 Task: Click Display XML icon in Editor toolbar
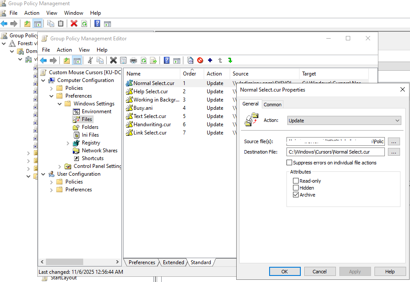coord(190,60)
